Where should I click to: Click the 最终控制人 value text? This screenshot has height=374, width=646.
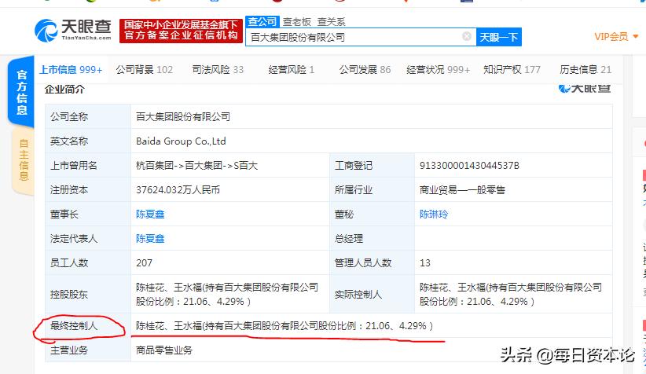284,326
